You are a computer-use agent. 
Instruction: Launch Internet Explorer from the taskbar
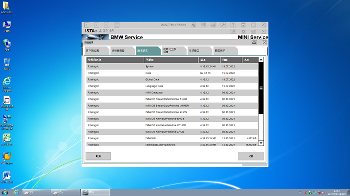(x=16, y=192)
